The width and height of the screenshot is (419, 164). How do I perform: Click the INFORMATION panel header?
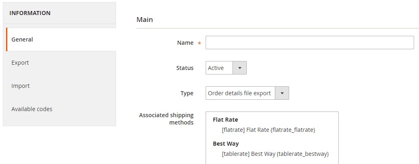[x=30, y=13]
